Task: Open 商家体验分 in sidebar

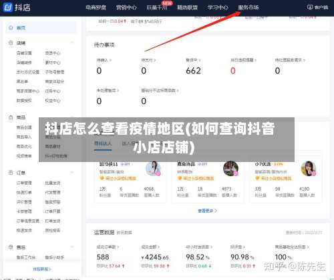Action: pos(55,81)
